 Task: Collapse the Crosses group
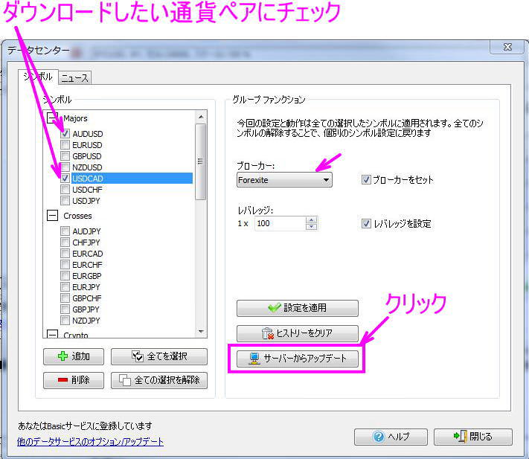click(x=52, y=216)
